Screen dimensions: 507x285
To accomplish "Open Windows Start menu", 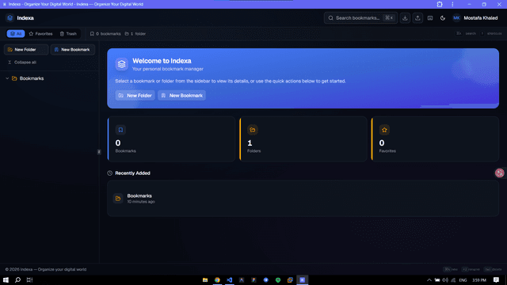I will pos(6,279).
